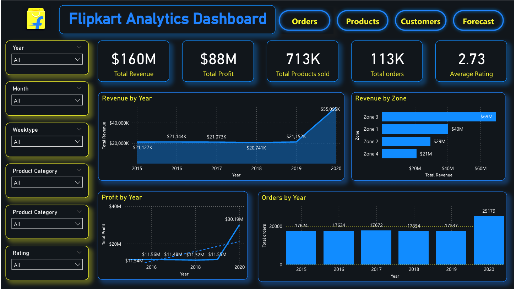
Task: Click the 2019 bar in Orders by Year
Action: pos(451,247)
